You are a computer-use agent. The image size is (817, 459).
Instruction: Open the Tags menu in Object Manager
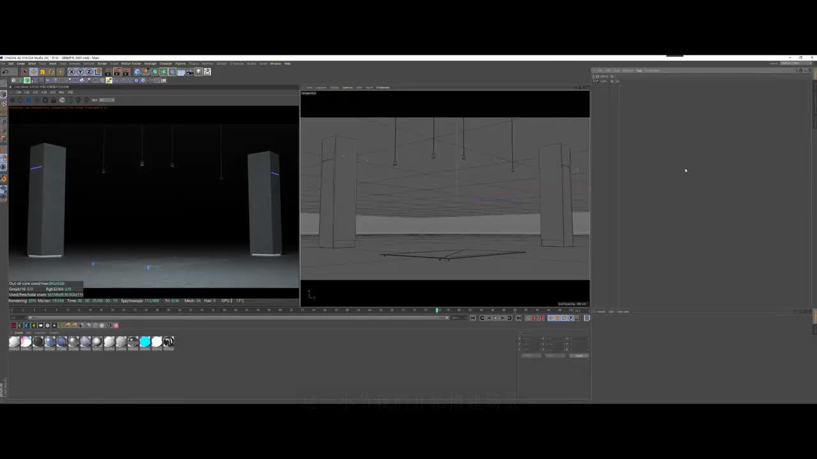point(639,70)
